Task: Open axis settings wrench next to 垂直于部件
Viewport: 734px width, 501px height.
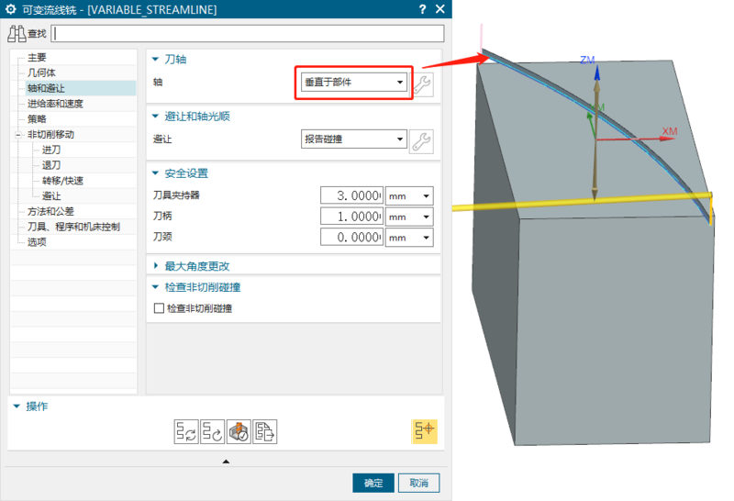Action: pyautogui.click(x=421, y=83)
